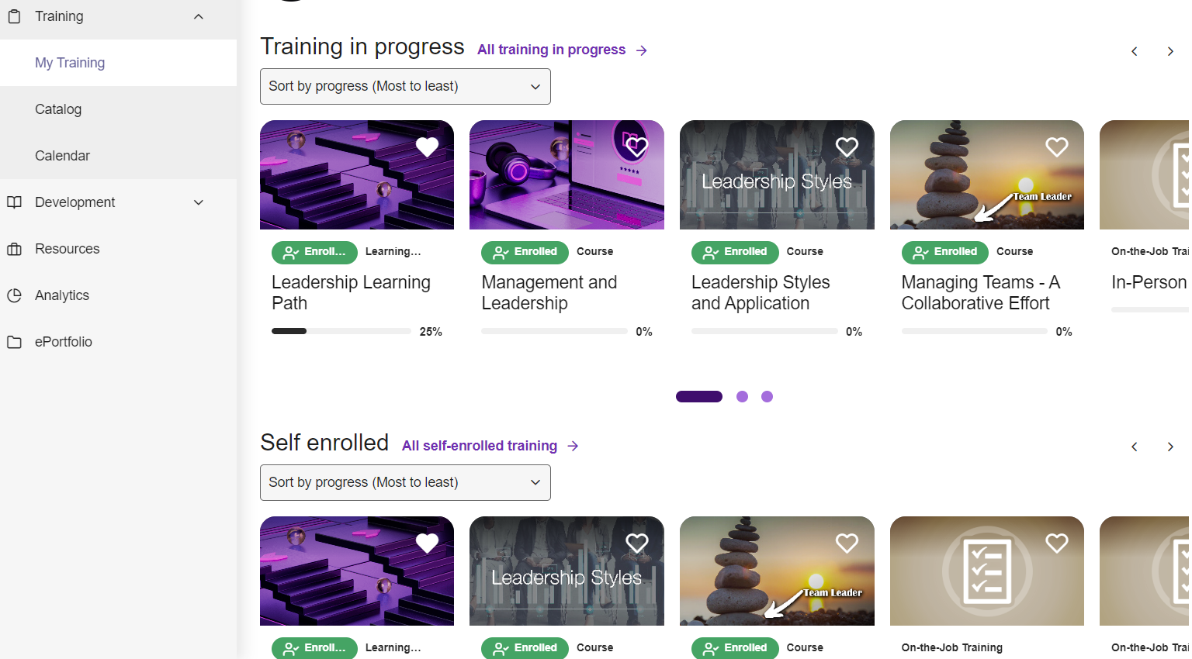The image size is (1192, 659).
Task: Open Self enrolled sort by progress dropdown
Action: (405, 482)
